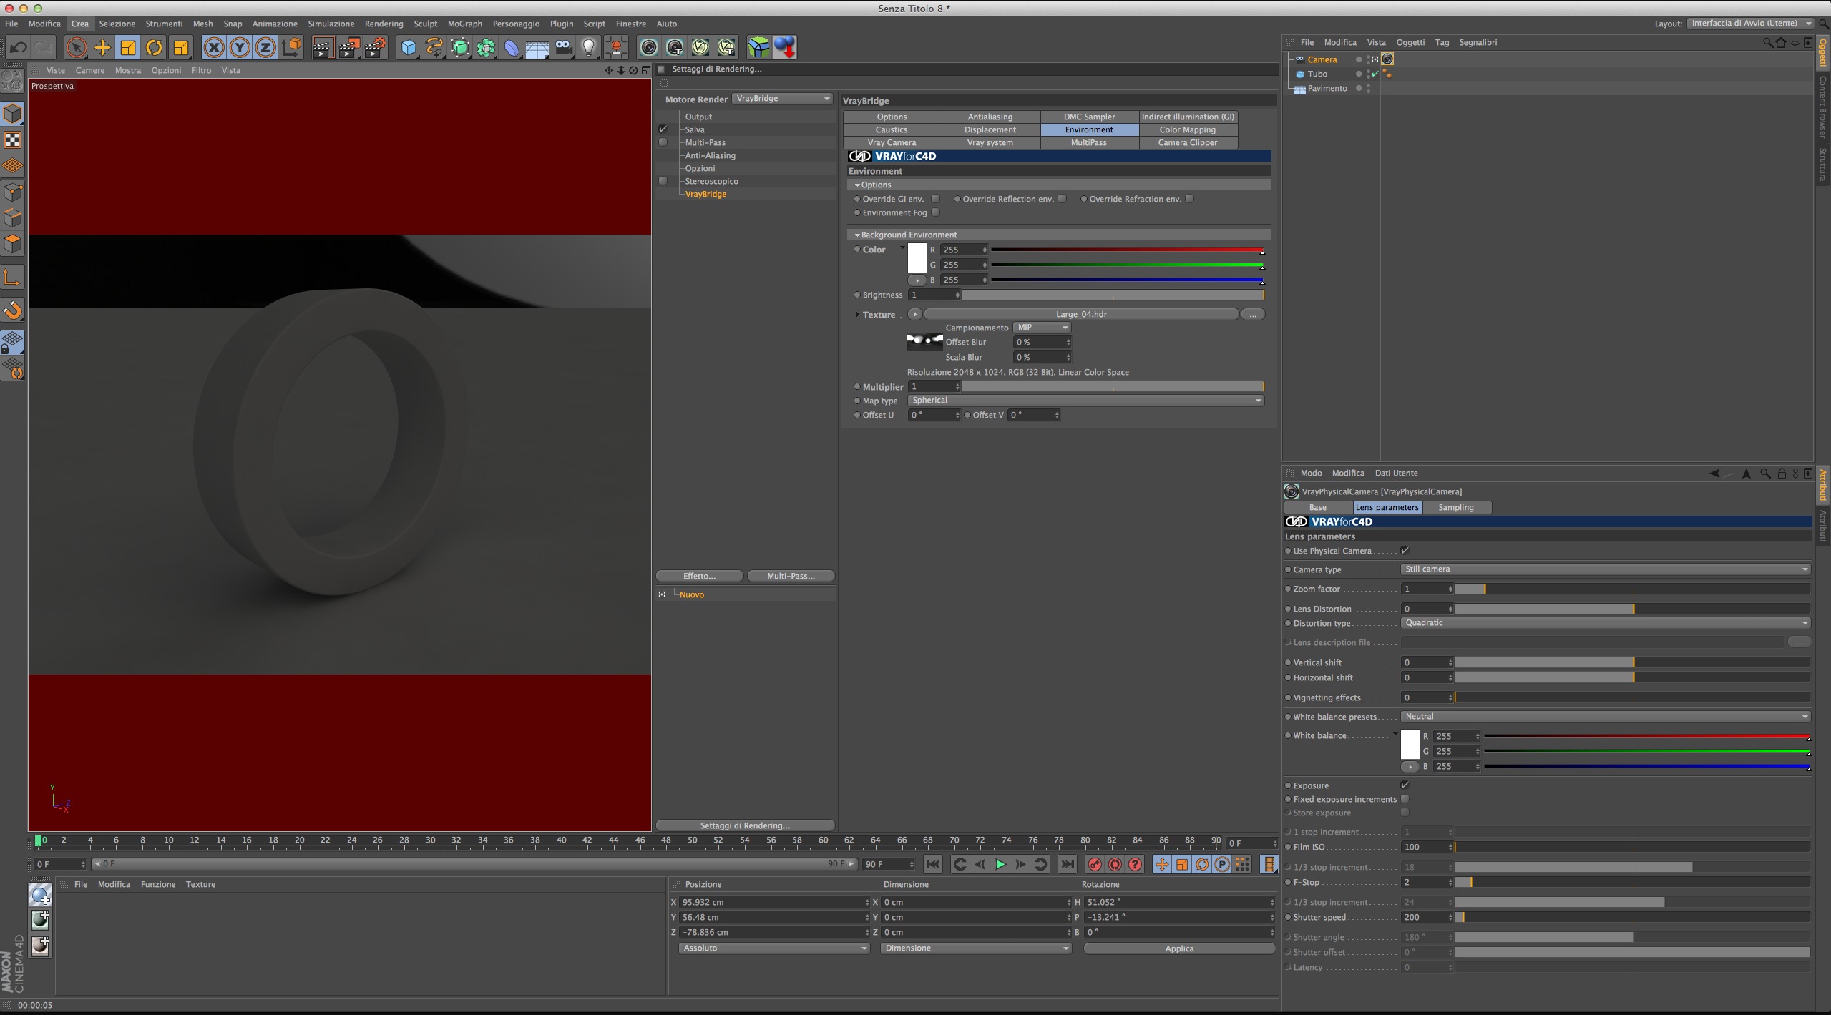Toggle the X axis lock icon
Screen dimensions: 1831x1015
[213, 48]
